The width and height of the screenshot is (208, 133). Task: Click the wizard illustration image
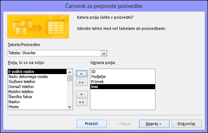click(39, 27)
